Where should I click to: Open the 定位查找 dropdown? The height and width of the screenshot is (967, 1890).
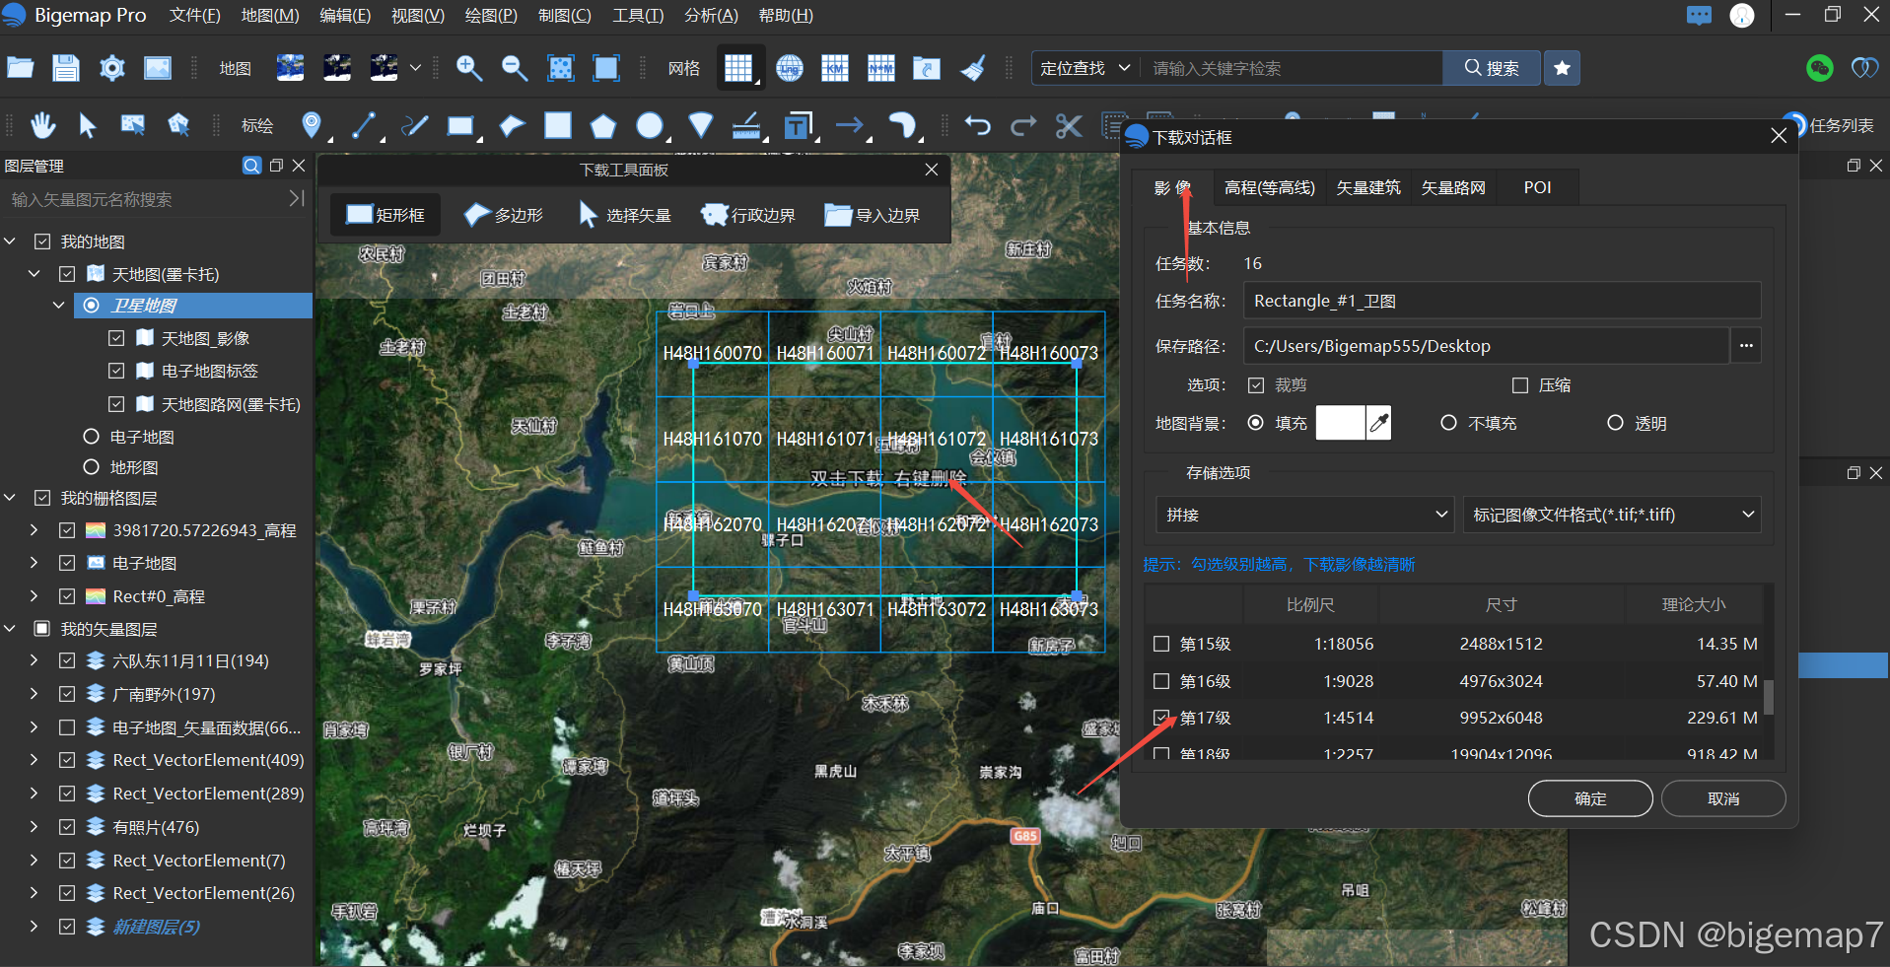1085,68
